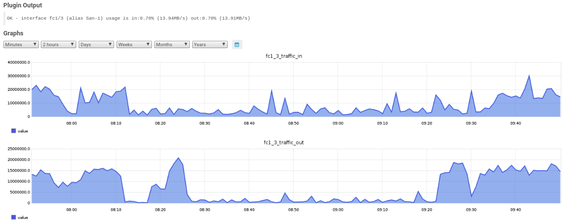Select the Years dropdown
Screen dimensions: 564x223
point(210,44)
